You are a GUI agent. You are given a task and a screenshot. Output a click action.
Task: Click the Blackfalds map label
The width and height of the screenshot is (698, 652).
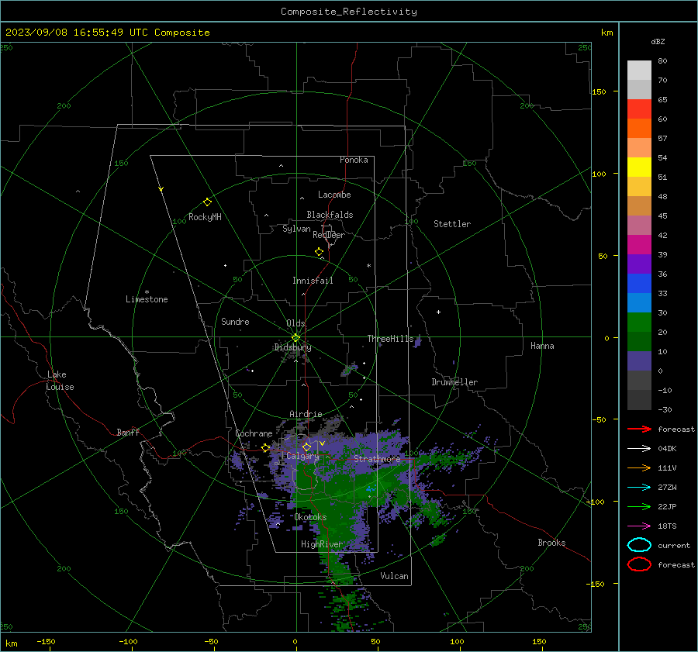pos(330,215)
